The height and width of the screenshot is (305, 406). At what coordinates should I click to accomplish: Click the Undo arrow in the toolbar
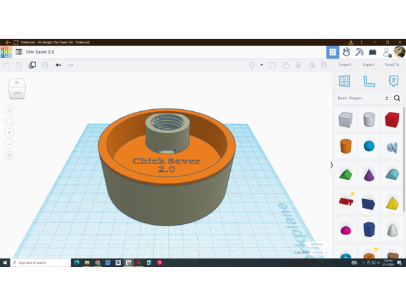tap(58, 65)
